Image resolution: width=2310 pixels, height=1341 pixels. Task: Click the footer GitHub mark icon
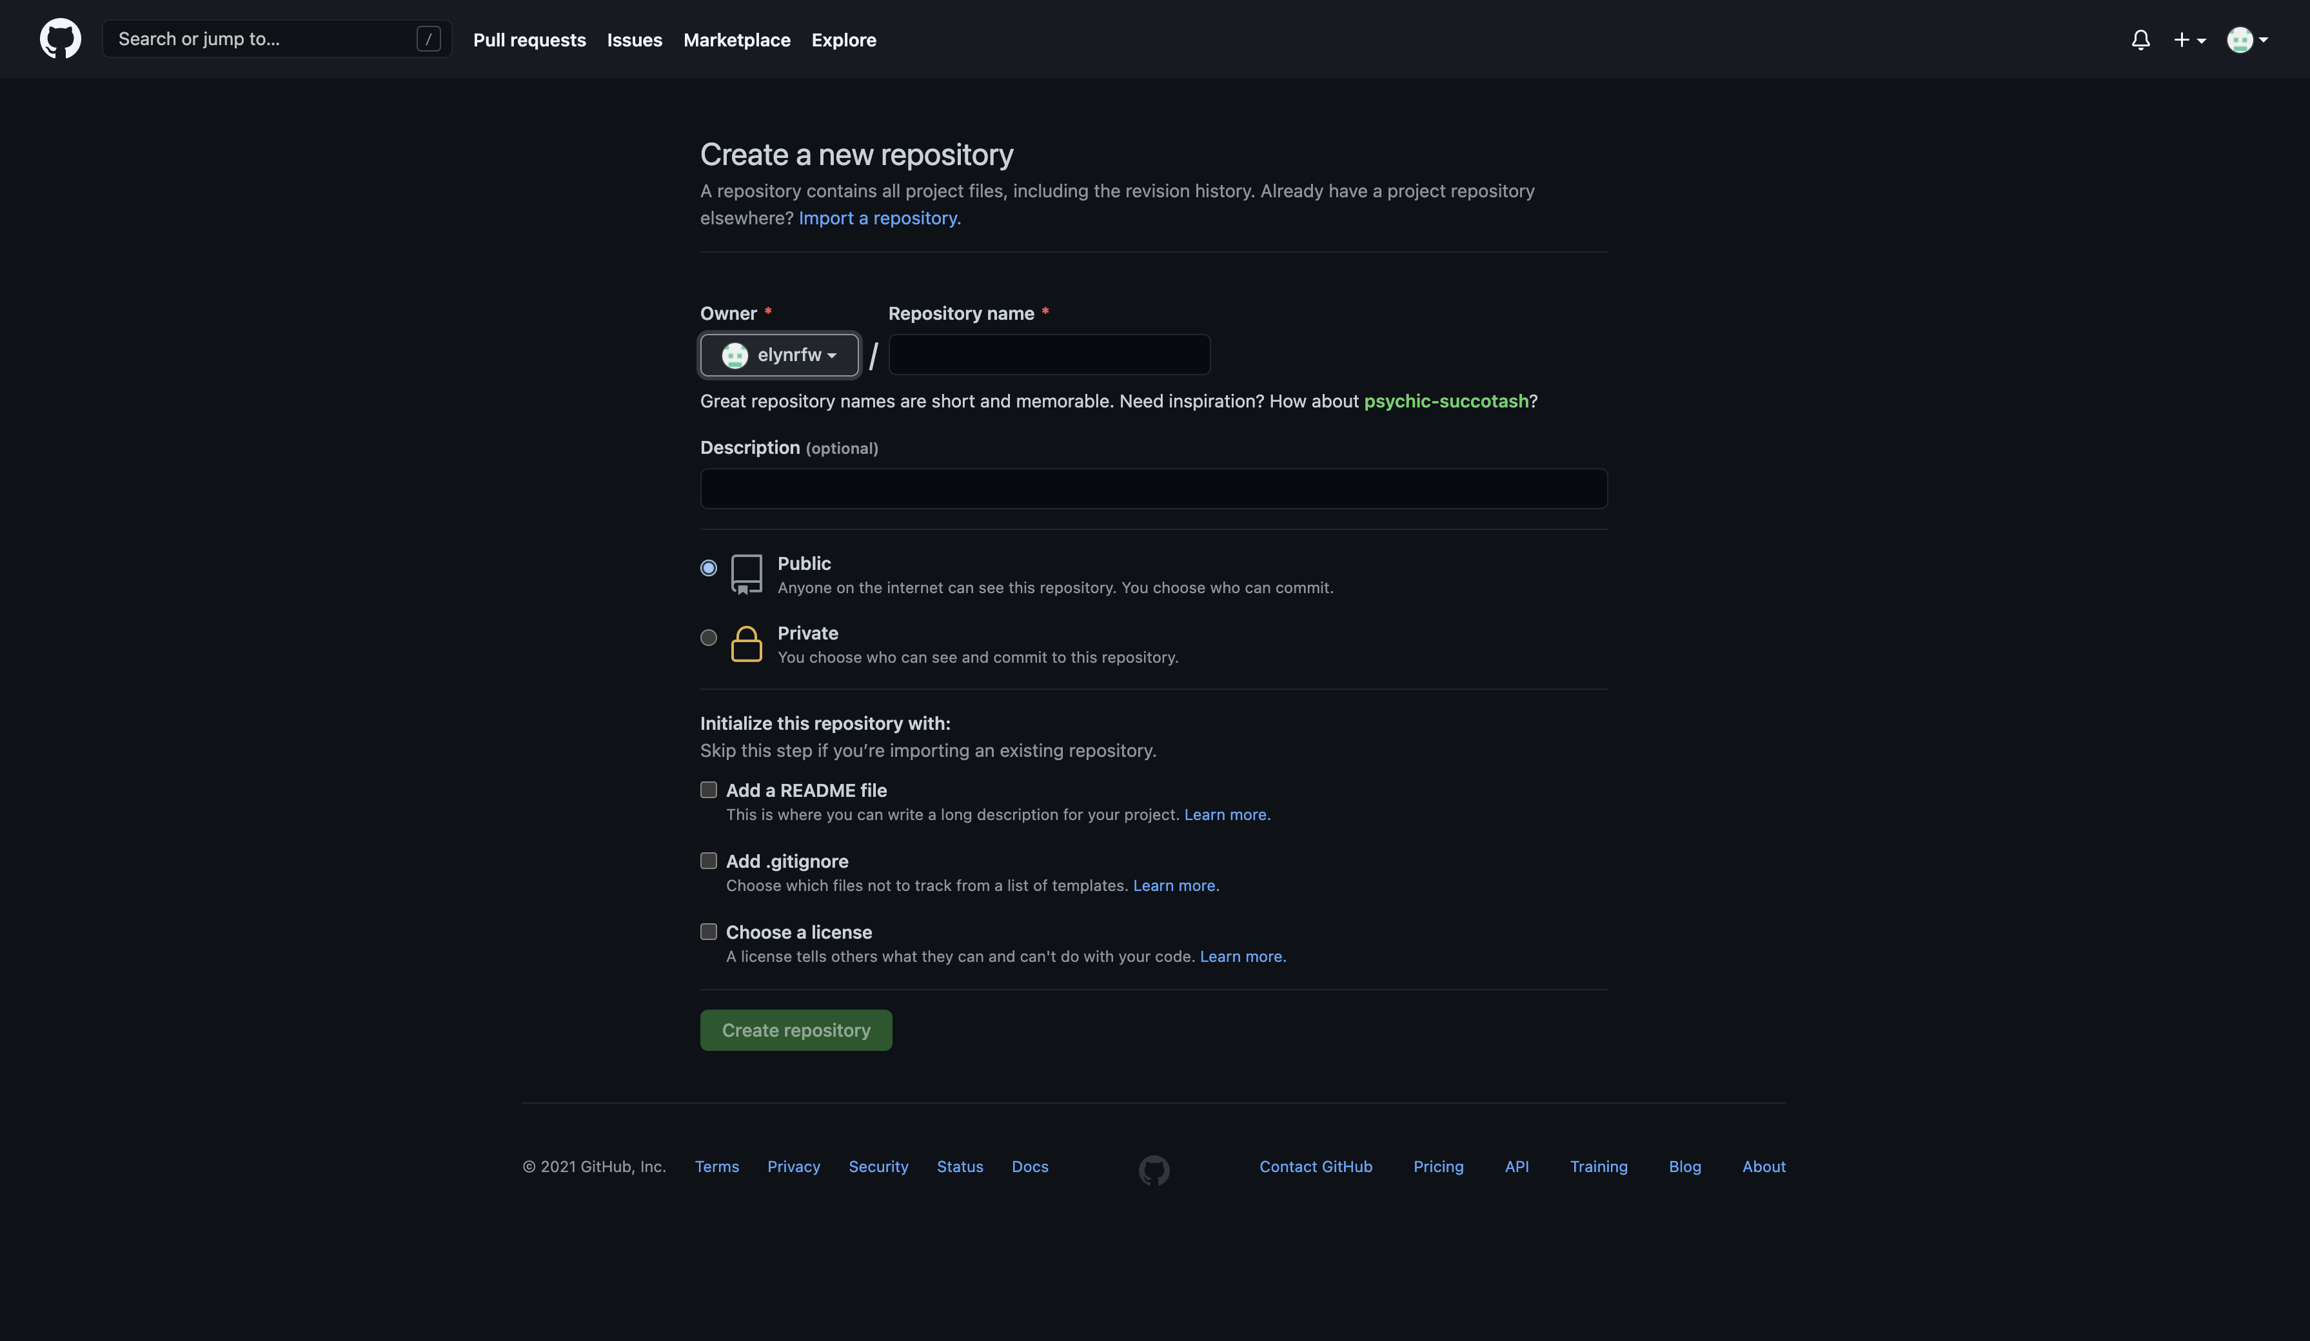[x=1154, y=1170]
